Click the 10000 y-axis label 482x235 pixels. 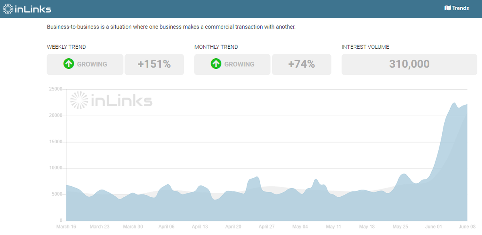pos(55,168)
